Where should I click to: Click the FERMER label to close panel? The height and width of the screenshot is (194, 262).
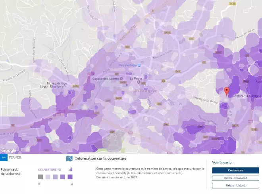pyautogui.click(x=15, y=158)
